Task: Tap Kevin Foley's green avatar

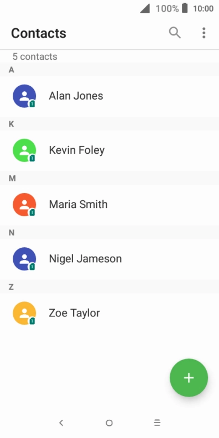Action: [x=24, y=150]
